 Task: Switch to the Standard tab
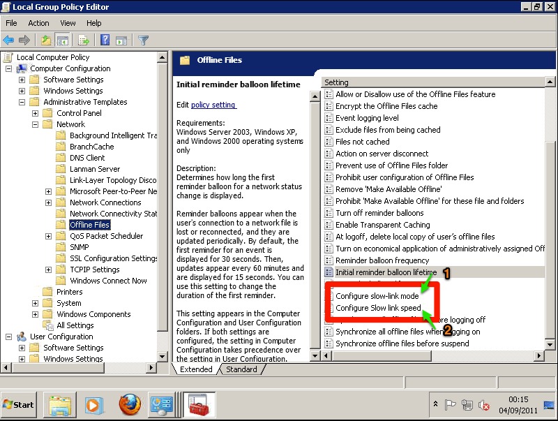pyautogui.click(x=241, y=369)
